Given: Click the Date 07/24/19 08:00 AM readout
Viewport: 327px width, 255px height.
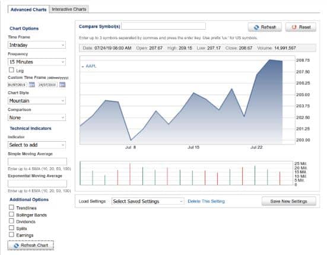Looking at the screenshot, I should click(107, 48).
